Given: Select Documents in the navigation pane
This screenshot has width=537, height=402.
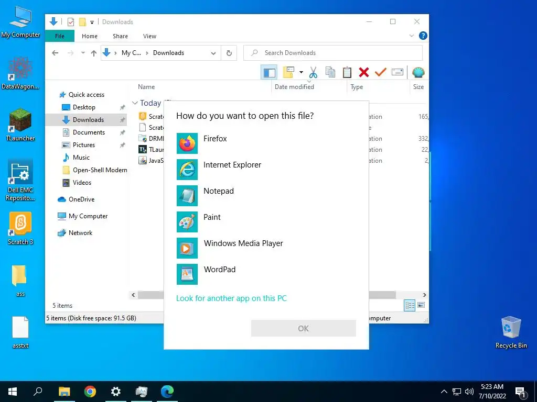Looking at the screenshot, I should click(x=89, y=132).
